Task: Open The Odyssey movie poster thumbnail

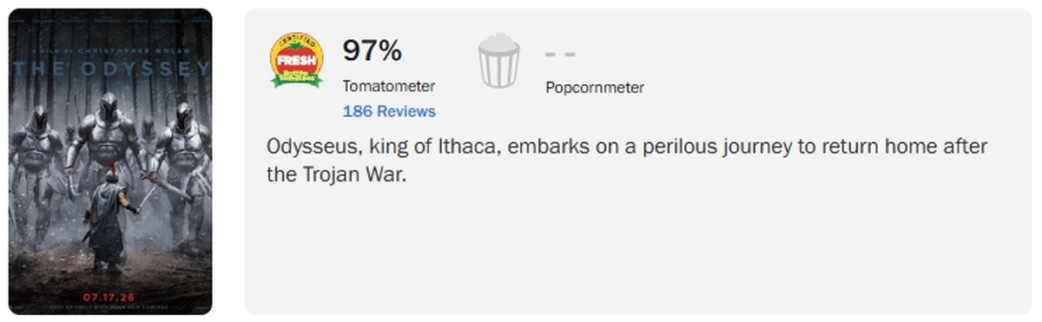Action: tap(110, 161)
